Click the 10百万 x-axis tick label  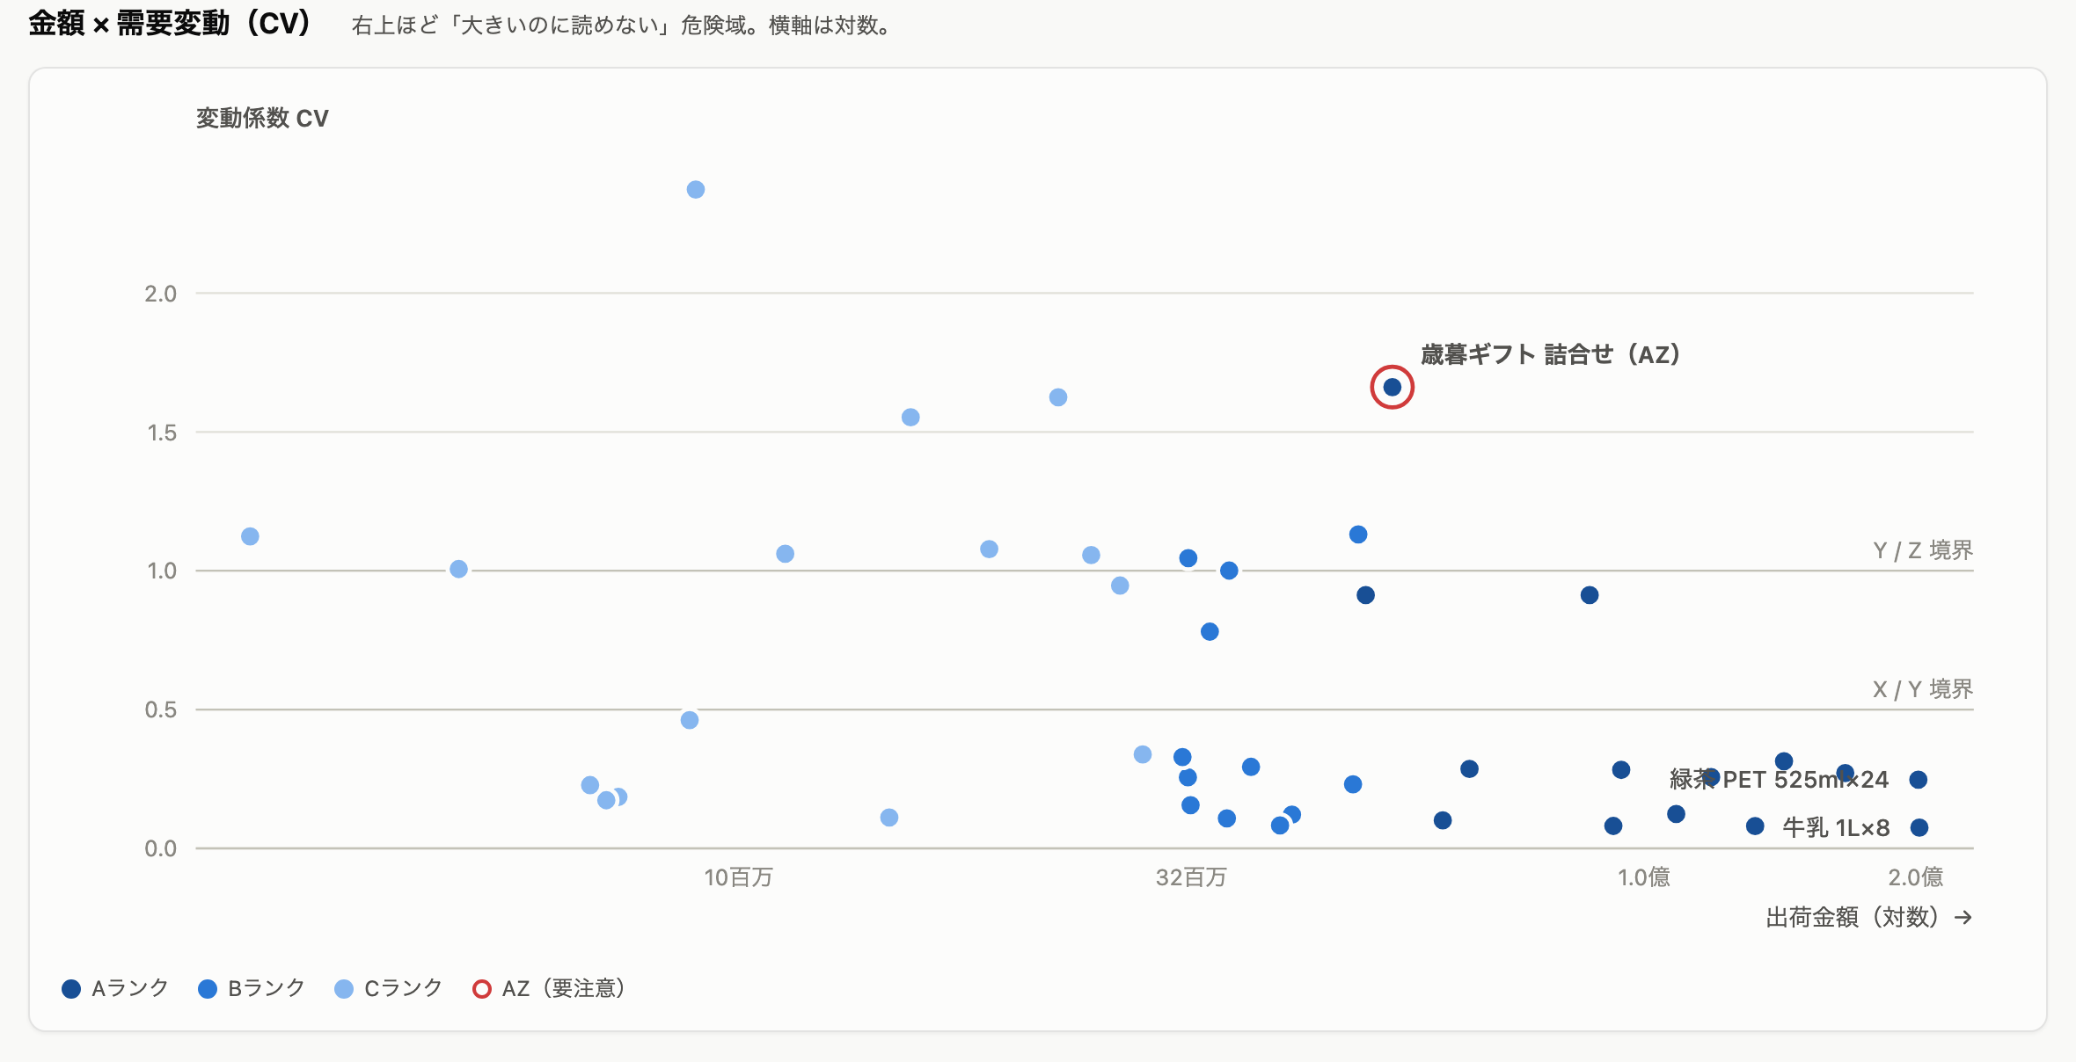click(738, 877)
